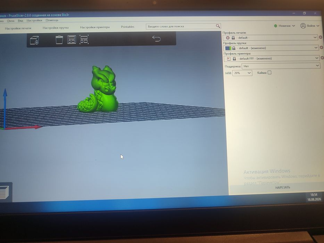This screenshot has width=324, height=243.
Task: Open the Войти login dropdown
Action: click(310, 26)
